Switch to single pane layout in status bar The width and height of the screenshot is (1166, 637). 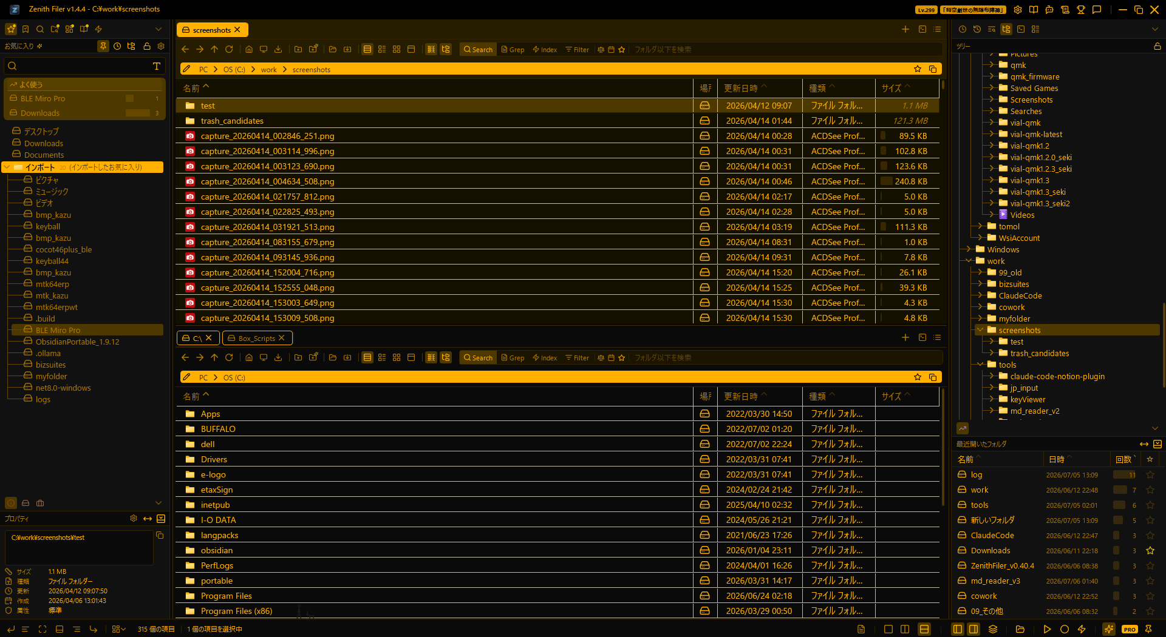pos(888,630)
